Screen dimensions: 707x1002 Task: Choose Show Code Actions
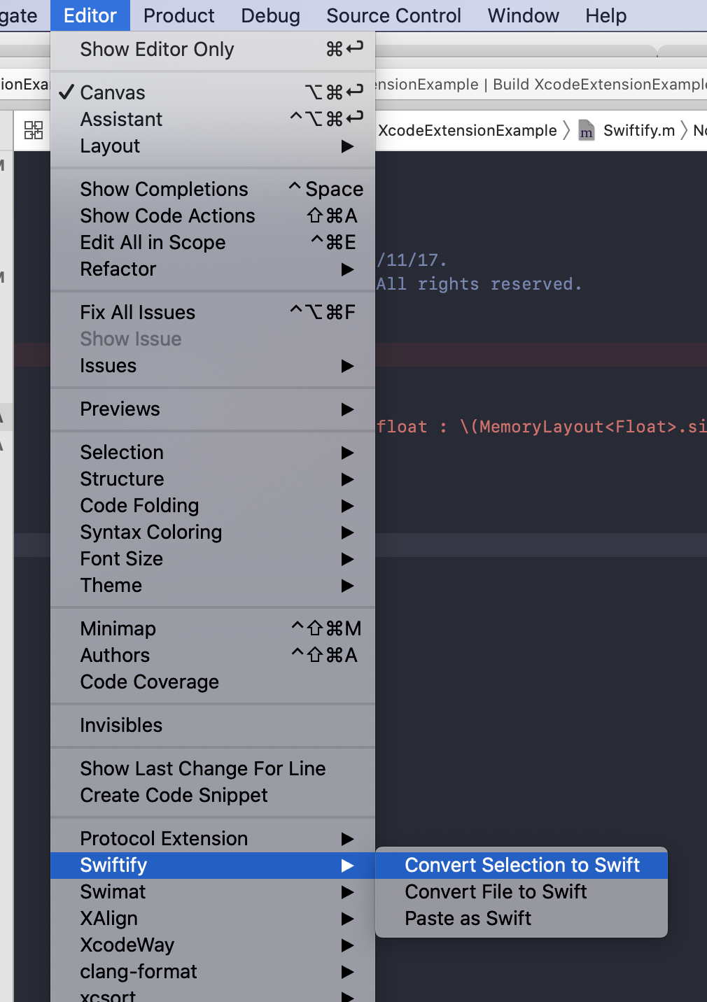(x=213, y=216)
